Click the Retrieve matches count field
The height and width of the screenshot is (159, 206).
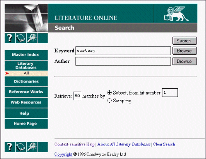tap(77, 96)
